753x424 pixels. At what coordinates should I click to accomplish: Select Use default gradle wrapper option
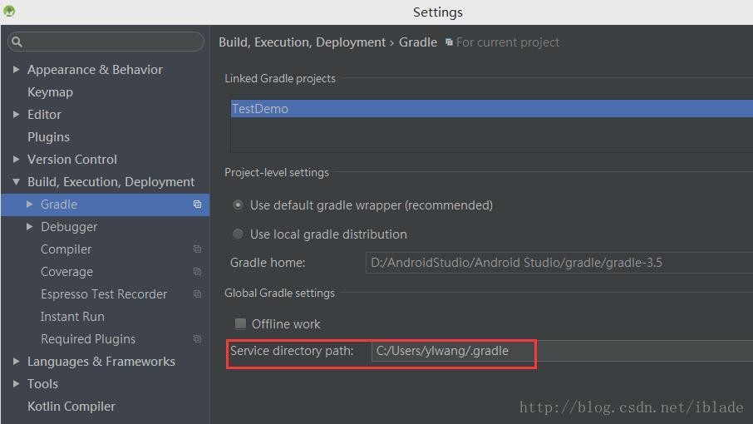coord(239,205)
